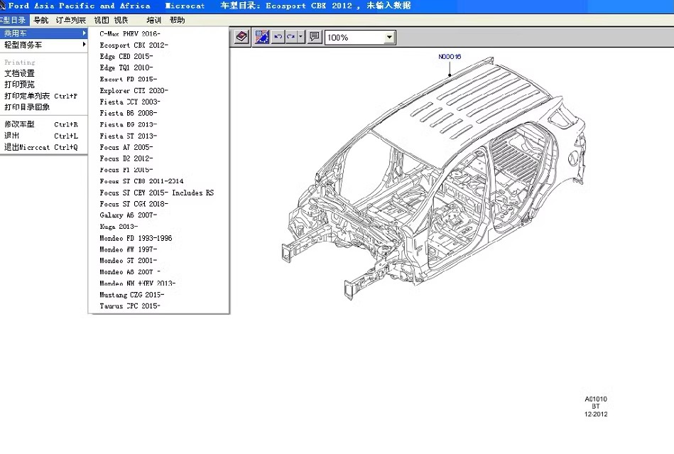Select Mustang CZG 2015- model
Viewport: 674px width, 454px height.
[x=158, y=295]
